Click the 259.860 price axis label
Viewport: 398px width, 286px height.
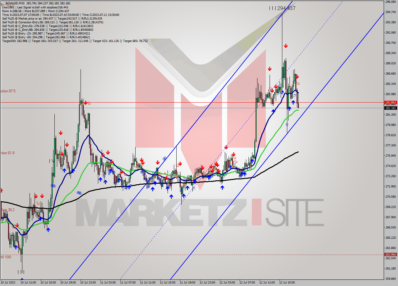click(x=390, y=279)
